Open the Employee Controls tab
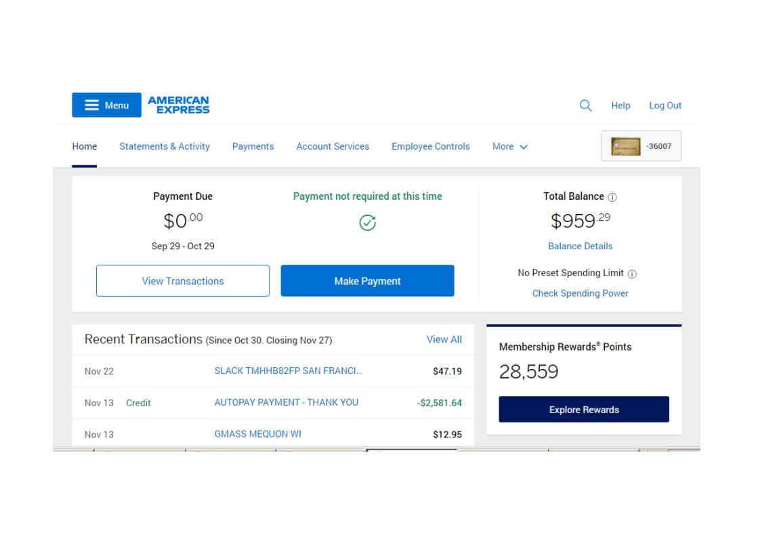Screen dimensions: 760x537 (431, 146)
